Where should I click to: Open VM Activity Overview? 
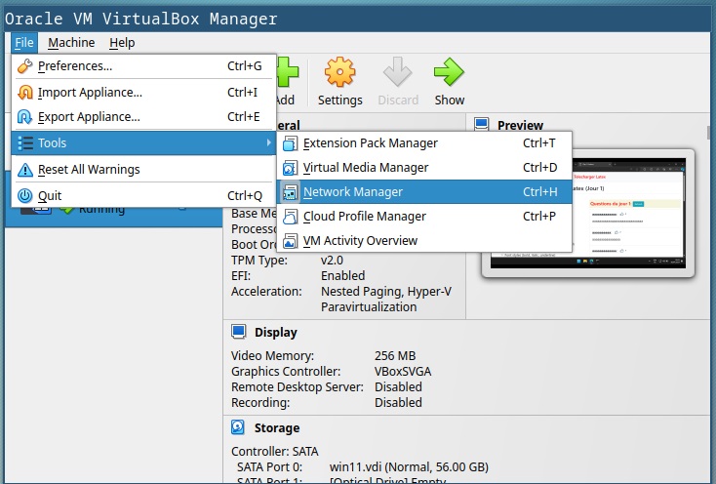coord(424,241)
